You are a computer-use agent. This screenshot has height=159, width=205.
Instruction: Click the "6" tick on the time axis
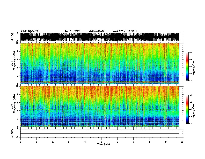(118, 142)
